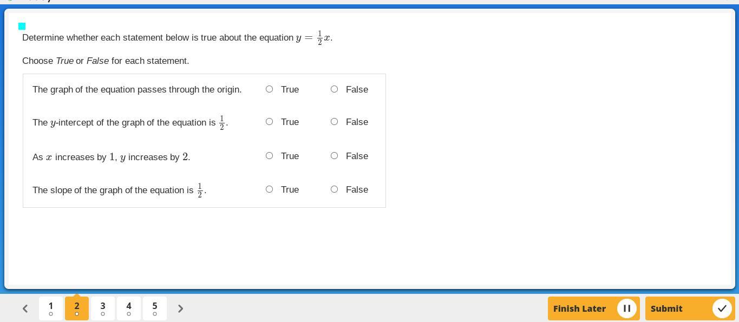This screenshot has width=739, height=322.
Task: Click the pause icon on Finish Later
Action: pyautogui.click(x=626, y=308)
